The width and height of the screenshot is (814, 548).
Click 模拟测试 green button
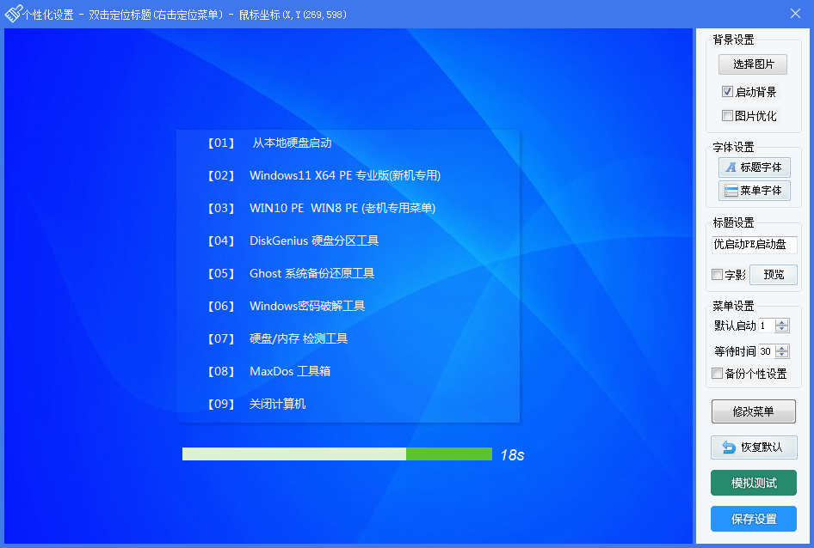753,484
